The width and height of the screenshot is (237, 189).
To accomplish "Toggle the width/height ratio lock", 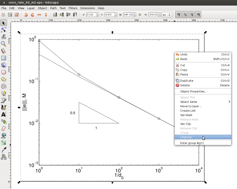I will [x=140, y=14].
